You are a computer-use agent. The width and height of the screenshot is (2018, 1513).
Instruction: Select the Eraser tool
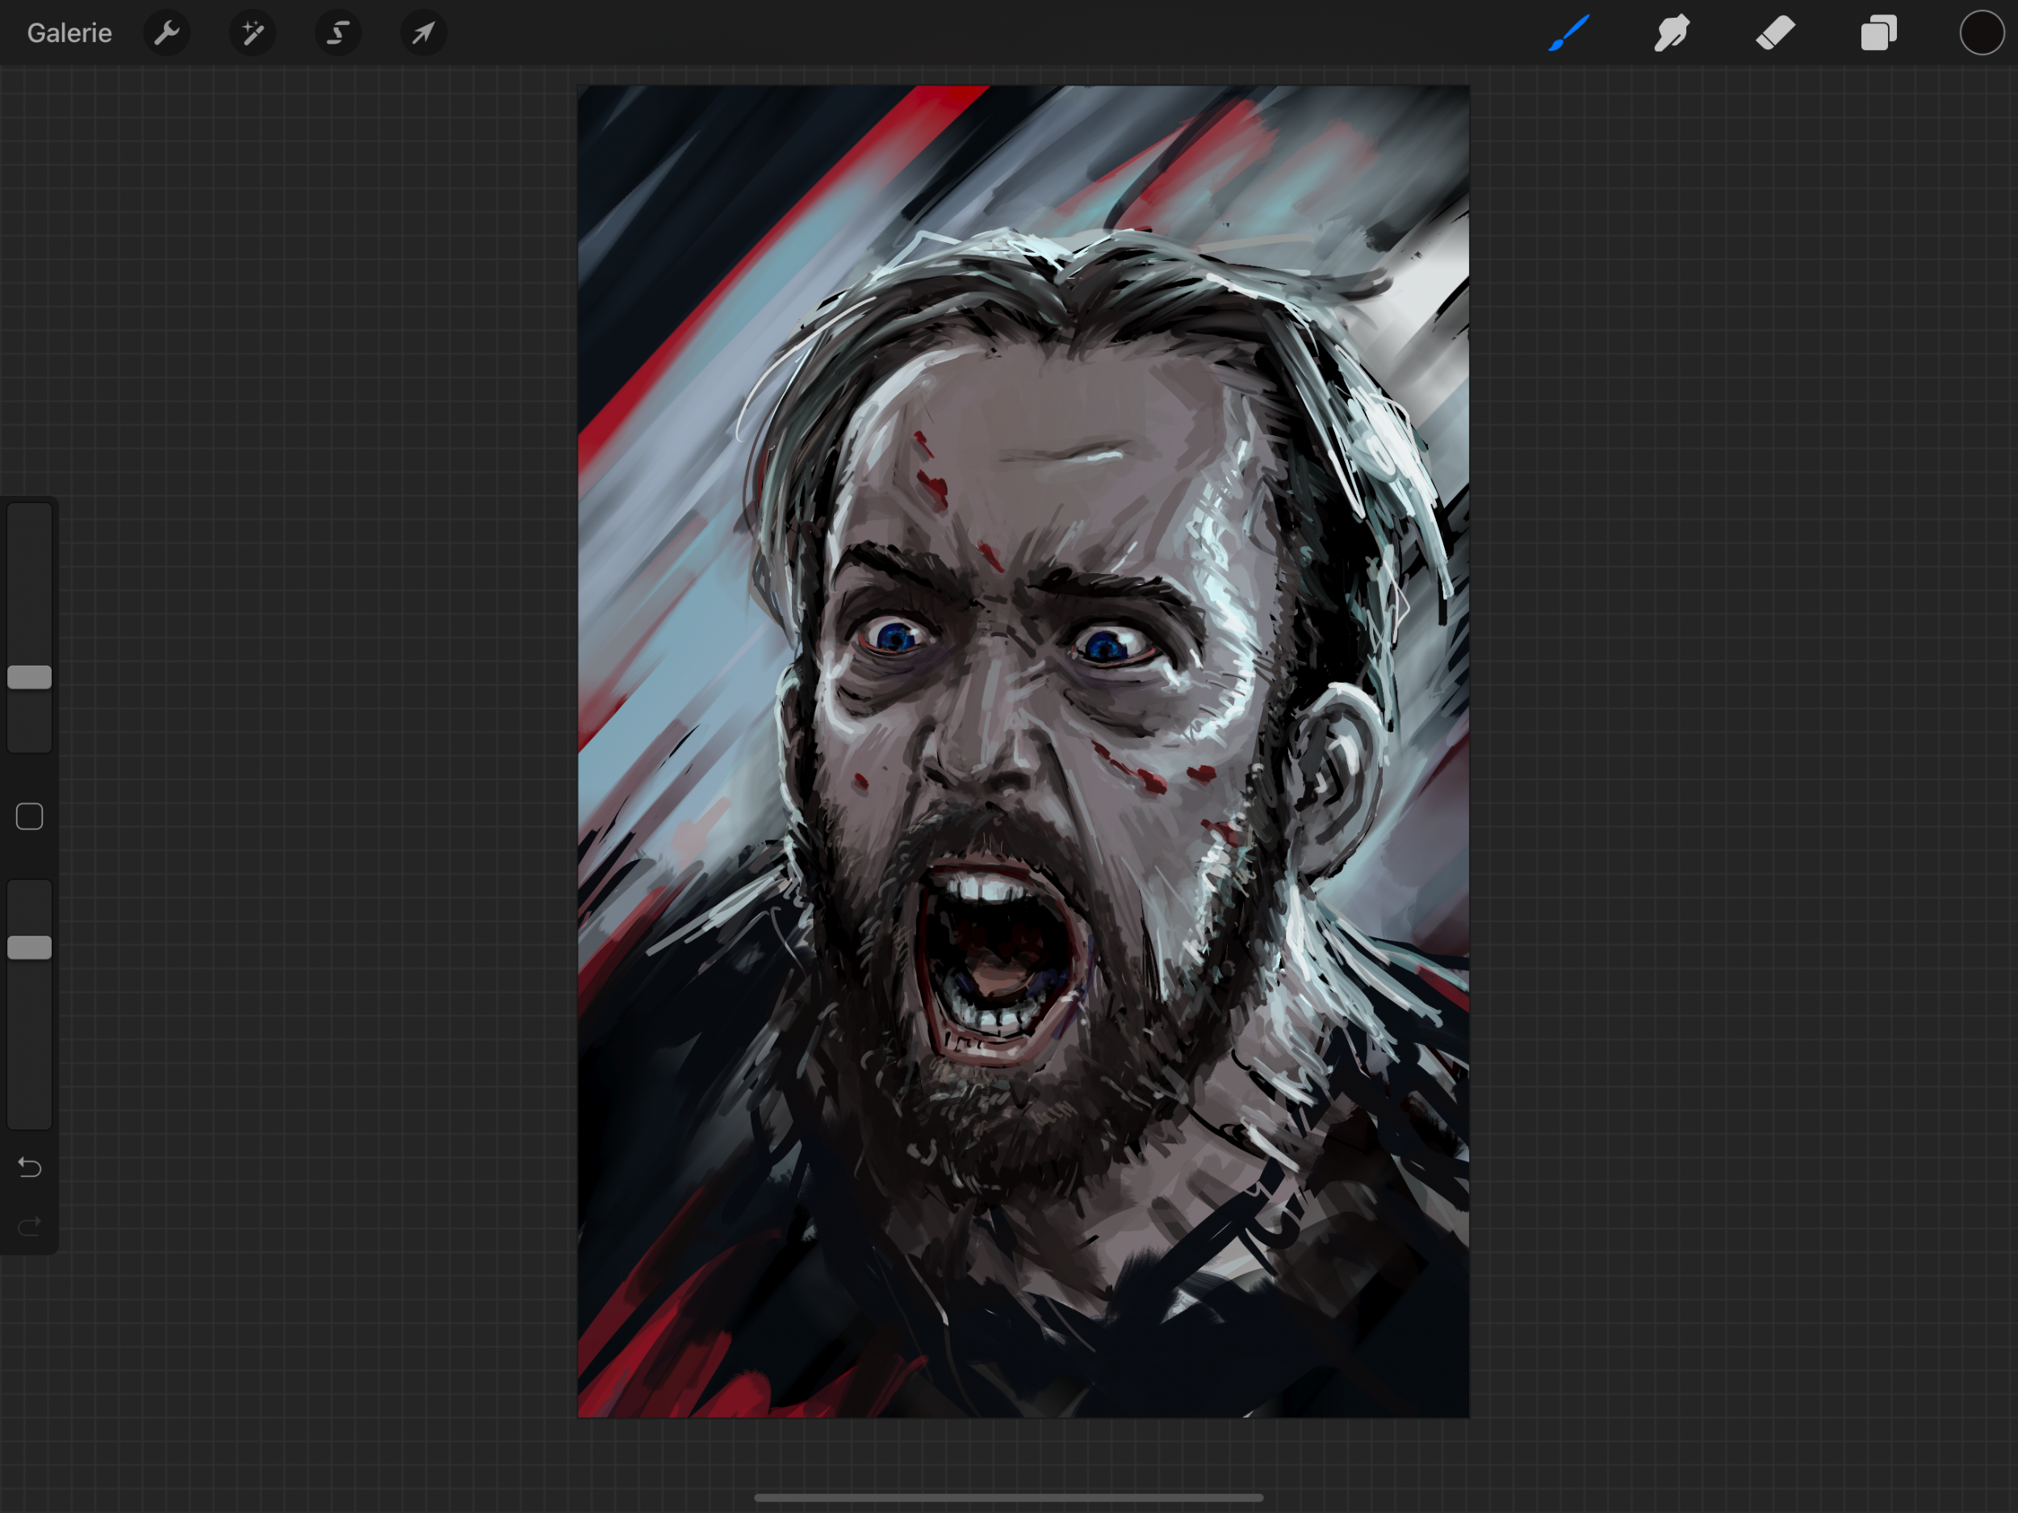point(1775,34)
